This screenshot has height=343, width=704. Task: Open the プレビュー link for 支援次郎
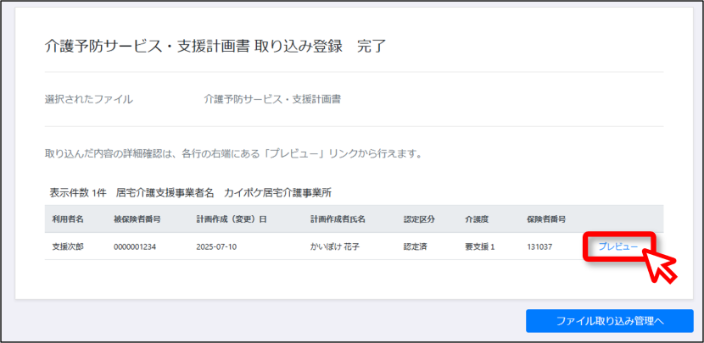617,246
